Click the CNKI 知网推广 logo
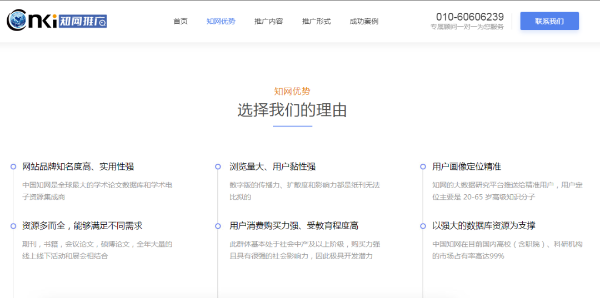Screen dimensions: 600x298 (x=57, y=21)
